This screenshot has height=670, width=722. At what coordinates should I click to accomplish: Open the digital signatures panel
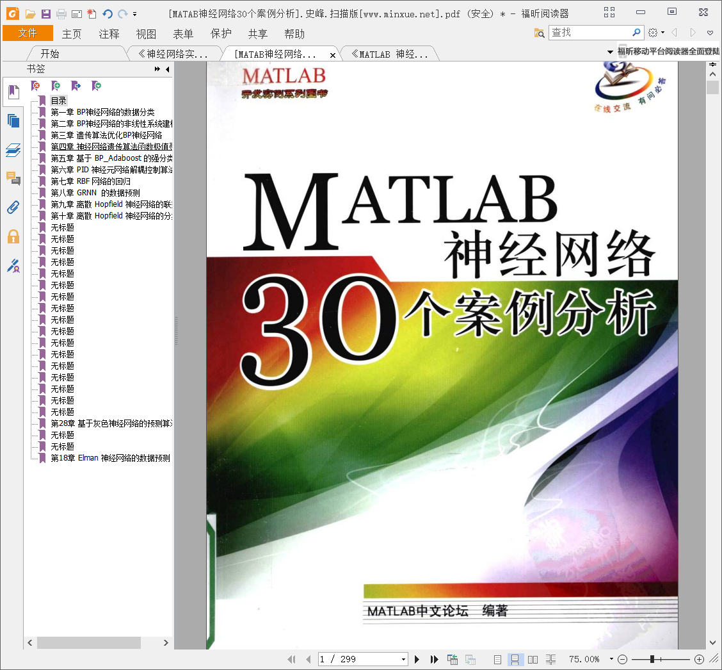13,265
